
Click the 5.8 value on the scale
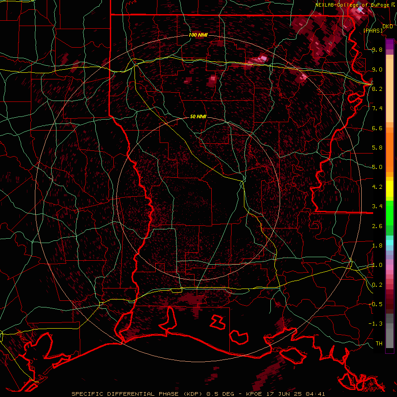(x=377, y=148)
